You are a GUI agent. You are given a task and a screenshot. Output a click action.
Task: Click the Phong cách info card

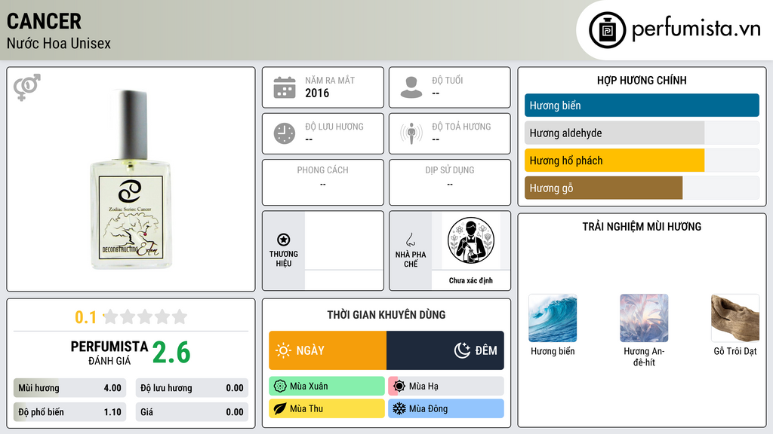tap(323, 182)
